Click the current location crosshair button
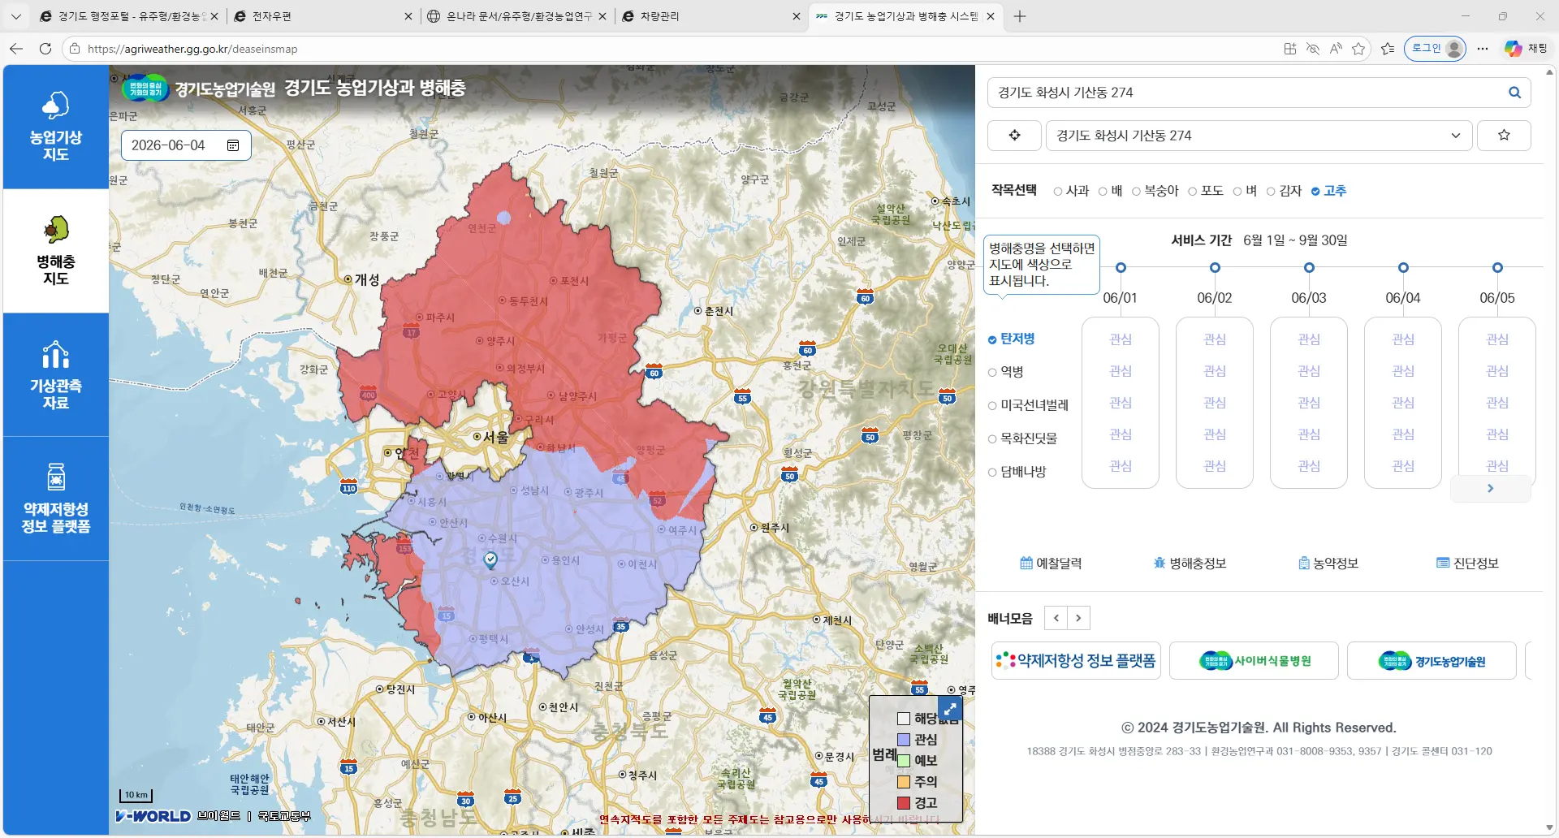 click(1014, 136)
